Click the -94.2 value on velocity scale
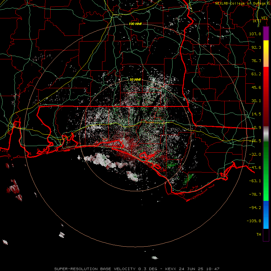 255,207
